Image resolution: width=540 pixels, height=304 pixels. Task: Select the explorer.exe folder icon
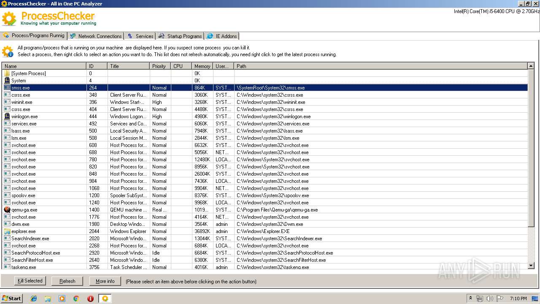7,231
